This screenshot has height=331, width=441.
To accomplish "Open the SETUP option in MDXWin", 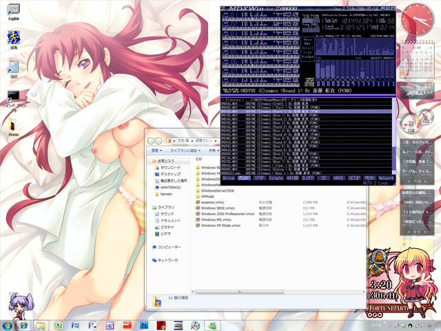I will tap(354, 178).
